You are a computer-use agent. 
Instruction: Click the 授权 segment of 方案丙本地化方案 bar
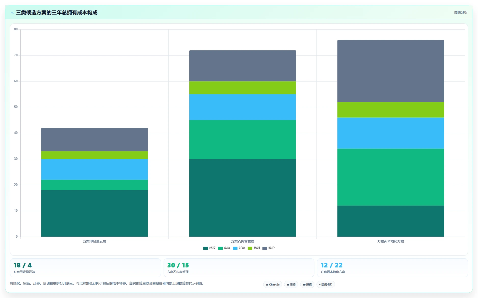click(391, 221)
